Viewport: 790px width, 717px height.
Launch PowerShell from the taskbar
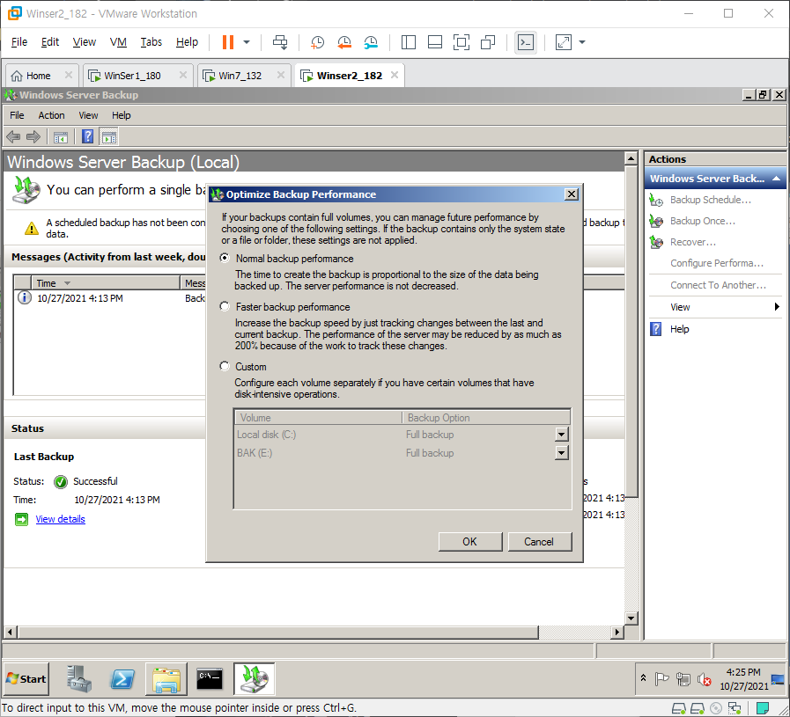[x=122, y=679]
